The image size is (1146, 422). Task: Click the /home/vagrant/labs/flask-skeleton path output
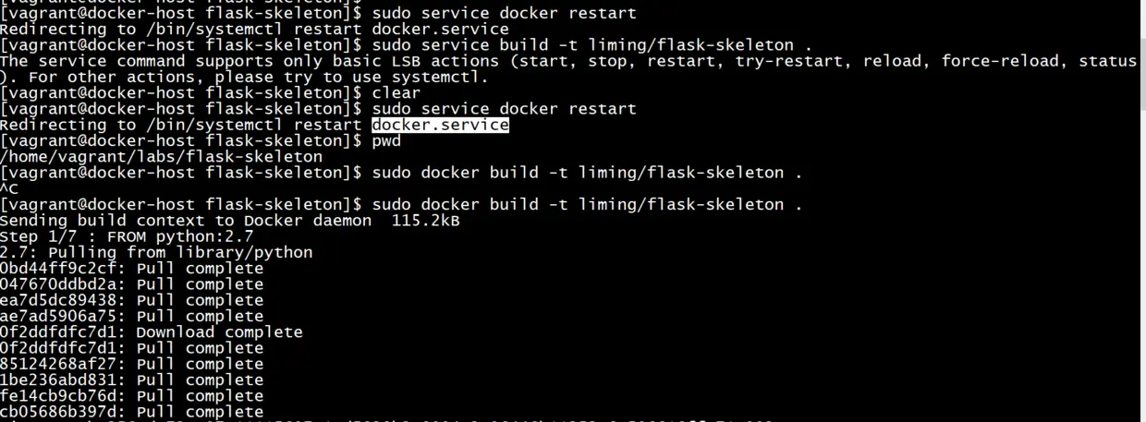coord(162,157)
